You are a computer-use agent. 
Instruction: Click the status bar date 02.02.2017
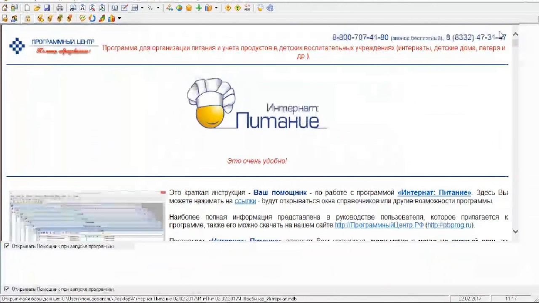[470, 299]
